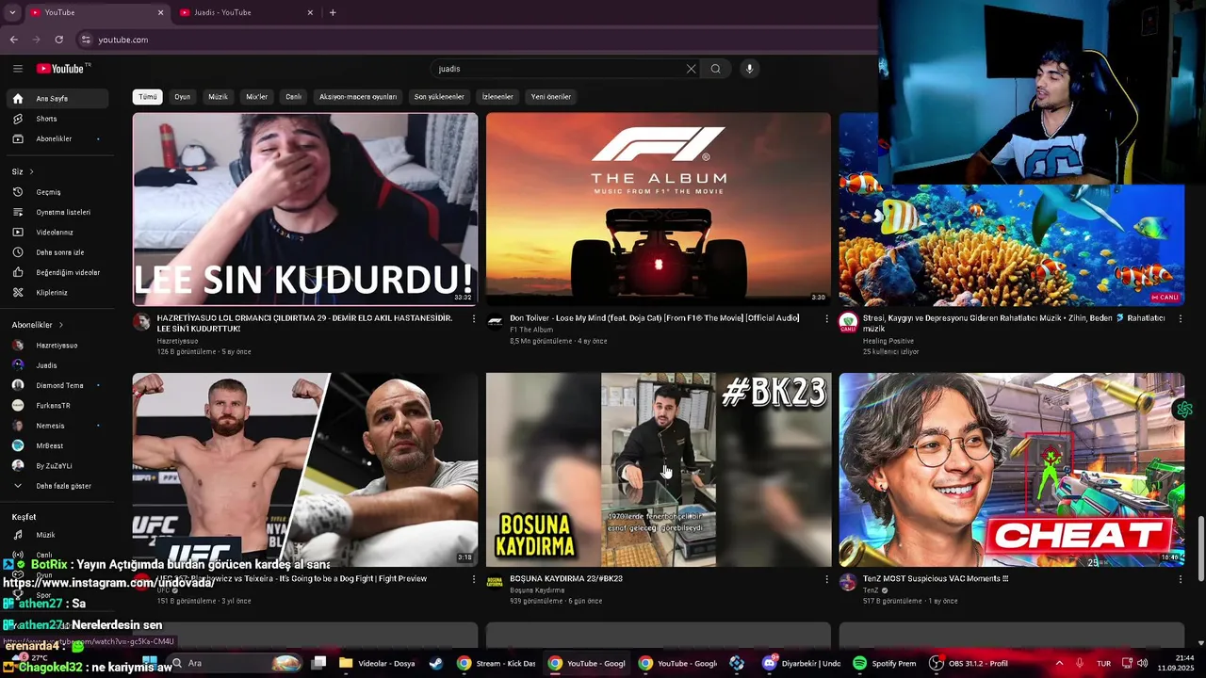Click the F1 The Album channel avatar

(495, 322)
